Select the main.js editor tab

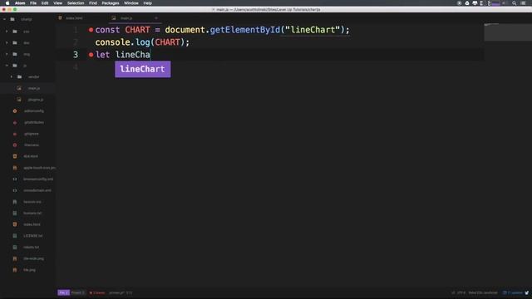click(x=126, y=18)
